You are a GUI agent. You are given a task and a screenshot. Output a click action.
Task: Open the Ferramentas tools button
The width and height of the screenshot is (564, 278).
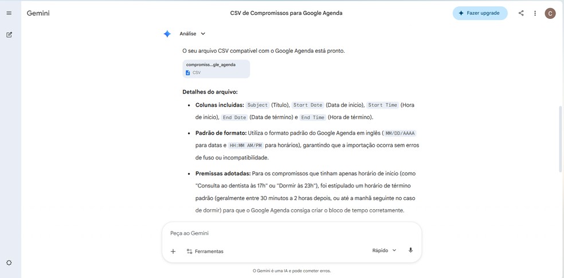(205, 252)
